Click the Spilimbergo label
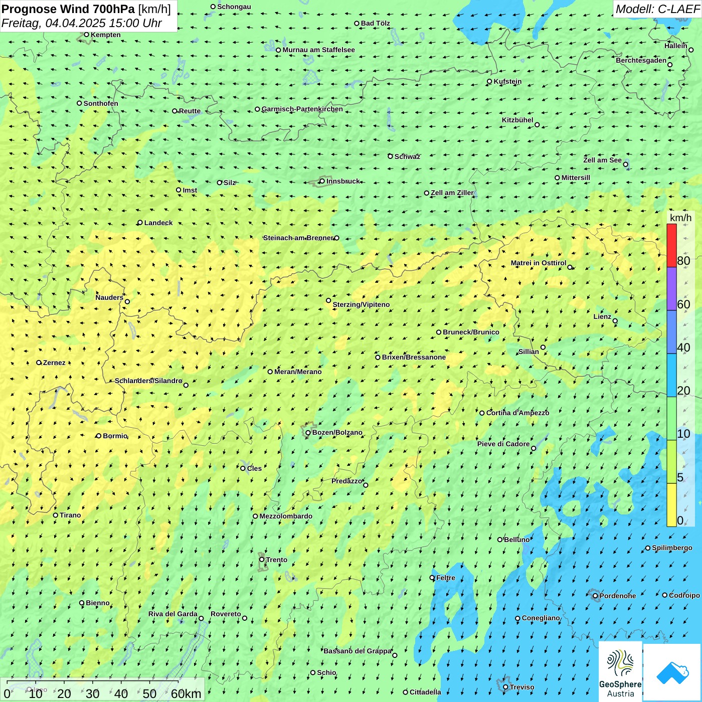 pos(672,548)
